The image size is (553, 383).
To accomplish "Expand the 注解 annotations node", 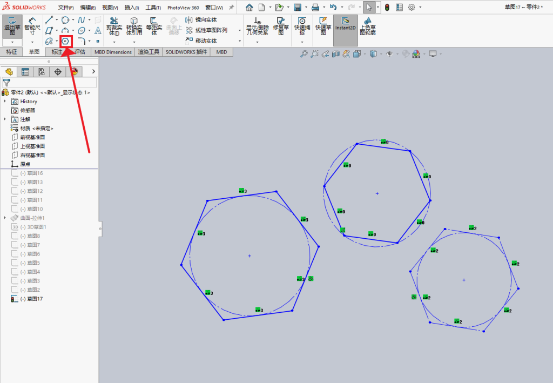I will (x=5, y=119).
